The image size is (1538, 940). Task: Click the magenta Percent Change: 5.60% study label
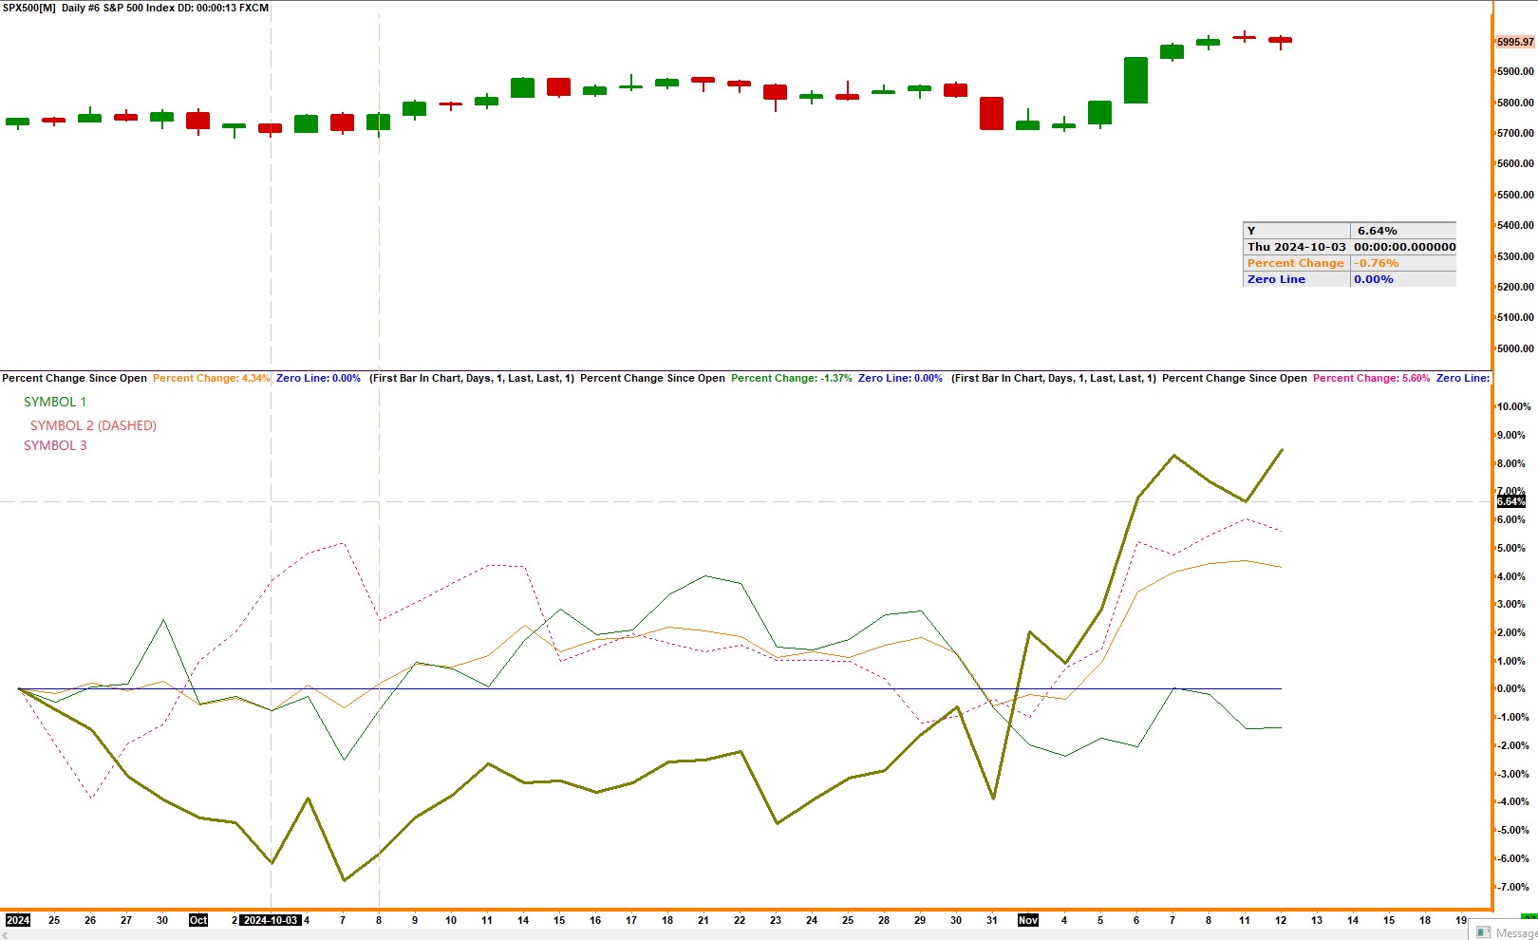coord(1372,378)
